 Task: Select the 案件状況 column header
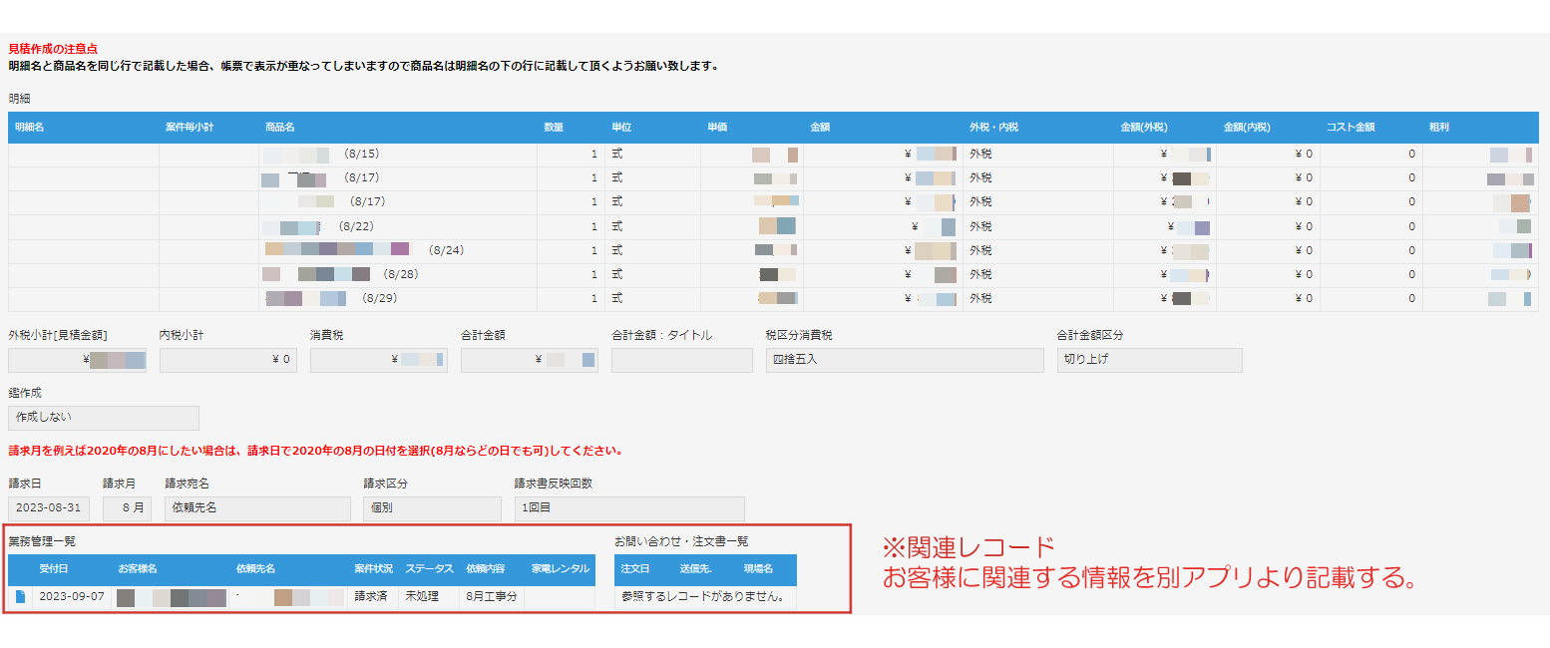coord(374,568)
